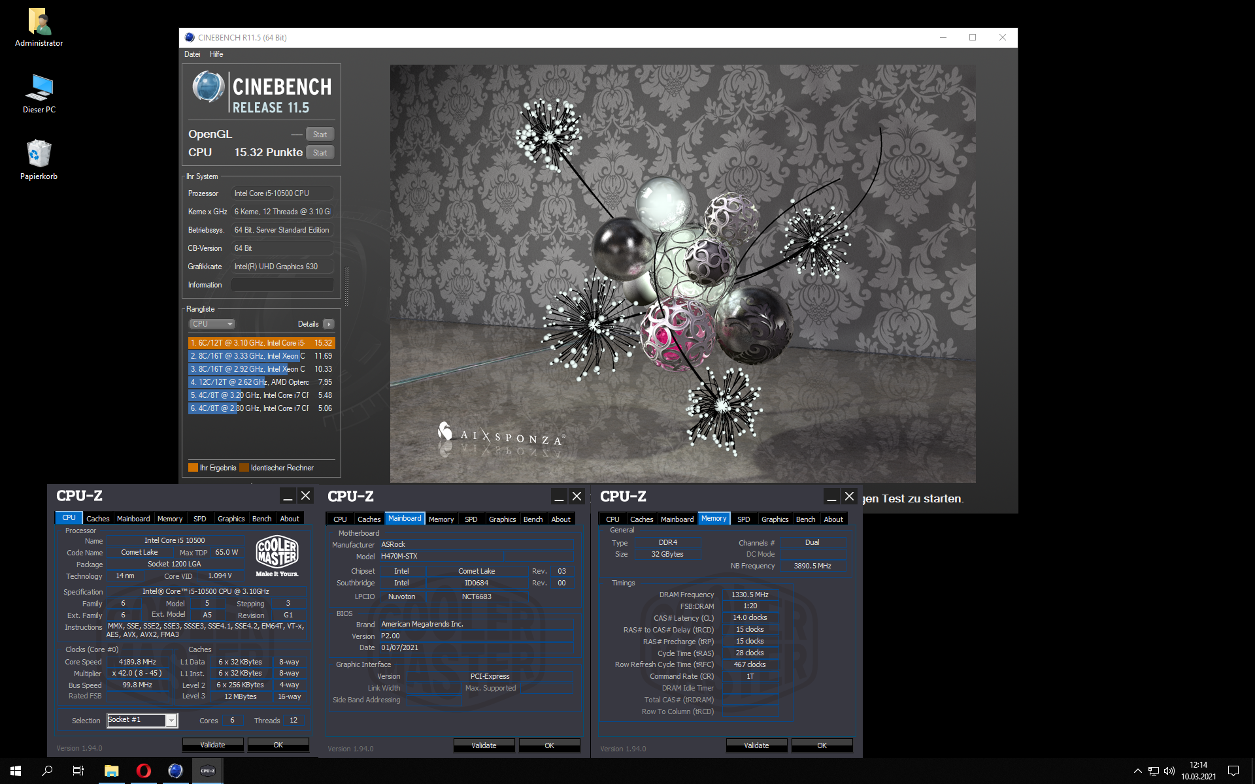Click the DRAM Frequency value 1330.5 MHz

click(x=750, y=595)
